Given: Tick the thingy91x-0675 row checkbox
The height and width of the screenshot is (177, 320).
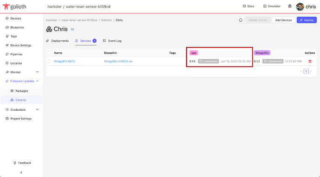Looking at the screenshot, I should pos(49,61).
